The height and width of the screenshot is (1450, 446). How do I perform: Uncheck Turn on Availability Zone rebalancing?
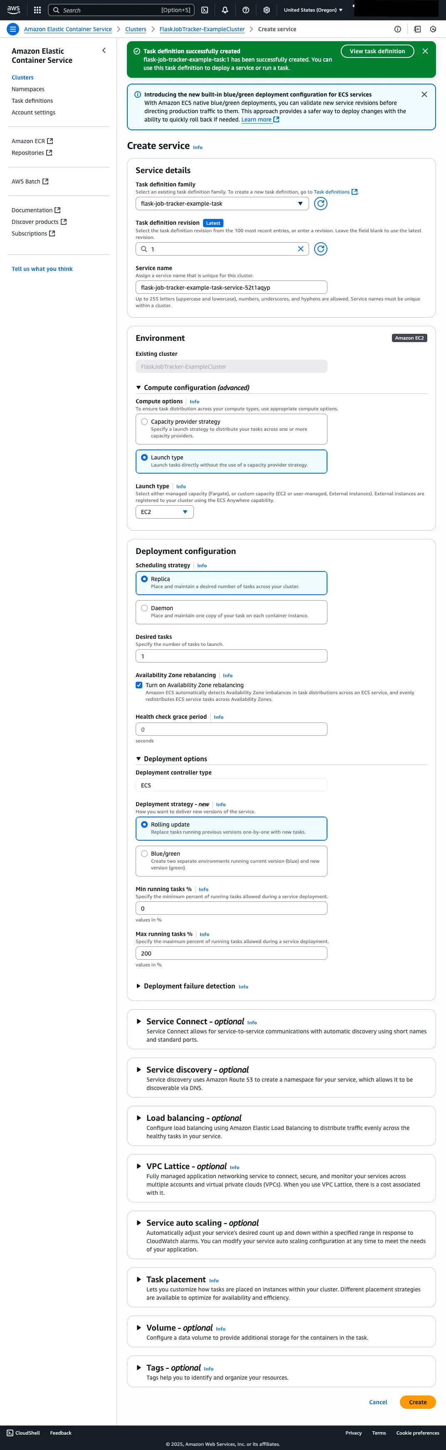pyautogui.click(x=139, y=685)
